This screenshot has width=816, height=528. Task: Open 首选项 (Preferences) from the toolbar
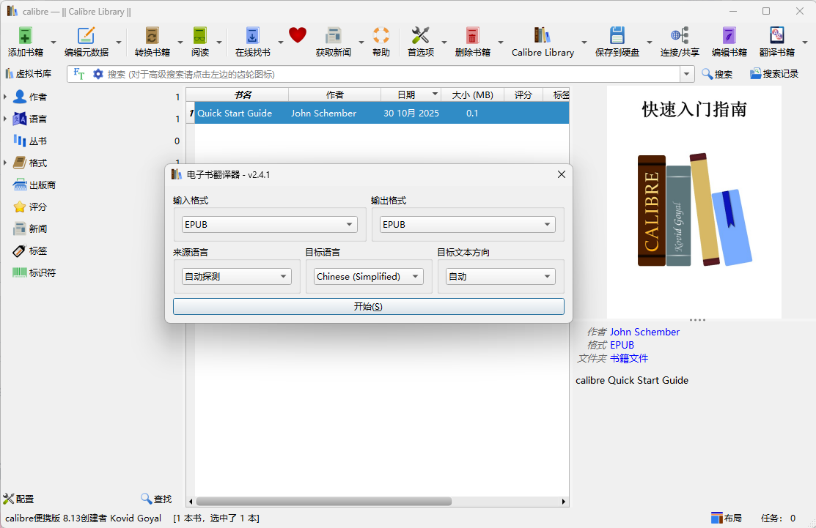420,36
